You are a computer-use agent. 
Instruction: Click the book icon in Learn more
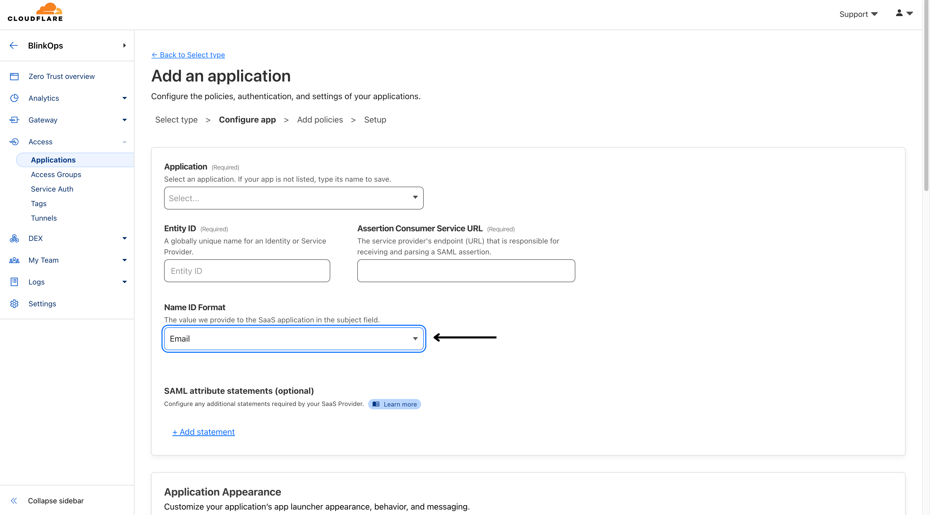tap(376, 404)
